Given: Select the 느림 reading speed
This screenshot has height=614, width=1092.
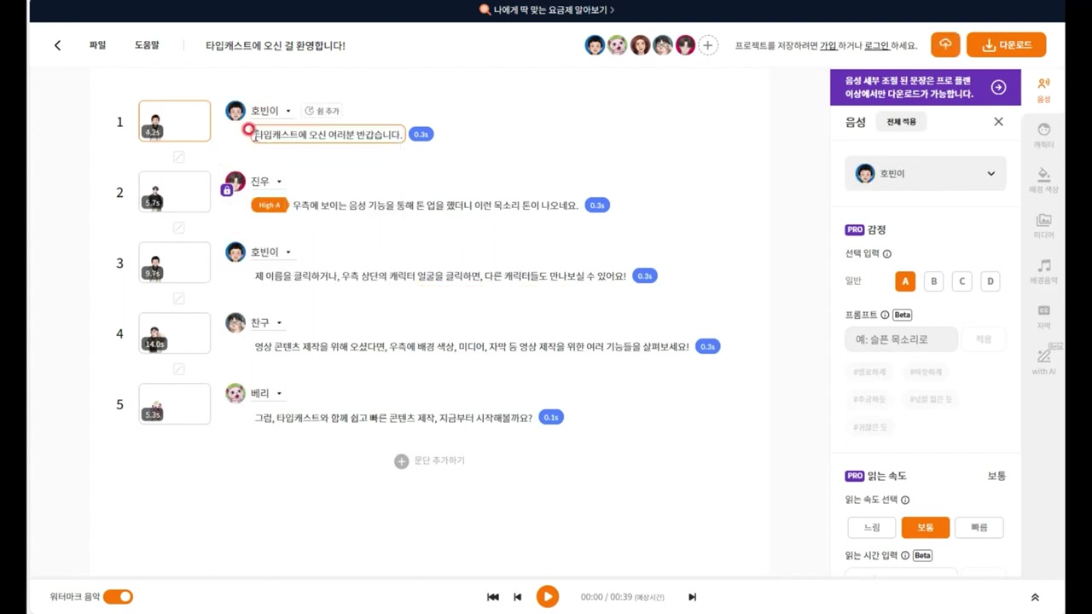Looking at the screenshot, I should click(872, 527).
